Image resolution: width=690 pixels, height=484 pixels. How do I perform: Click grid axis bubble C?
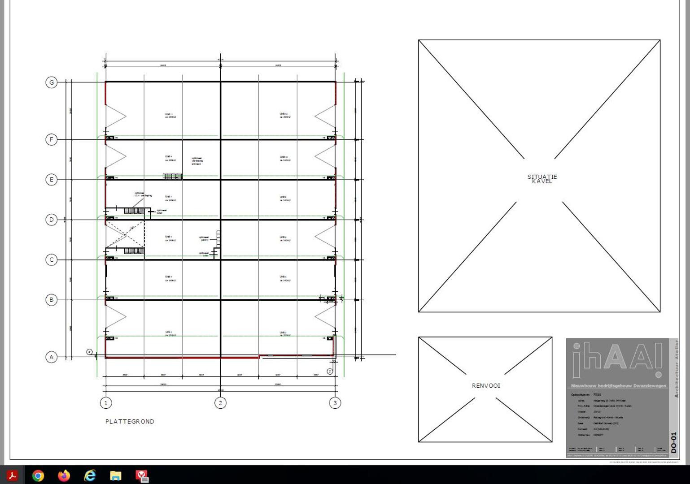tap(52, 259)
